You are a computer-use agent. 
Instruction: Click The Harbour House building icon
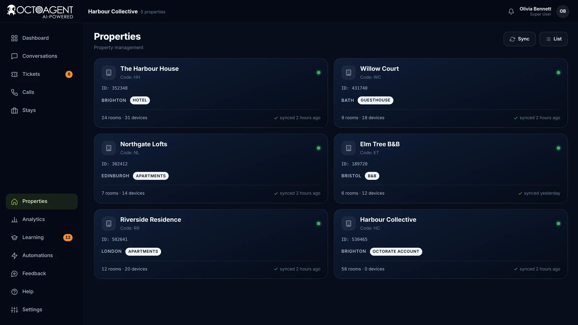109,73
